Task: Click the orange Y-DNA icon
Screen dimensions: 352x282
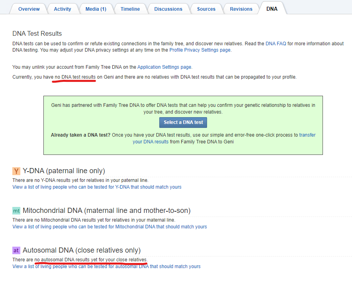Action: pos(16,171)
